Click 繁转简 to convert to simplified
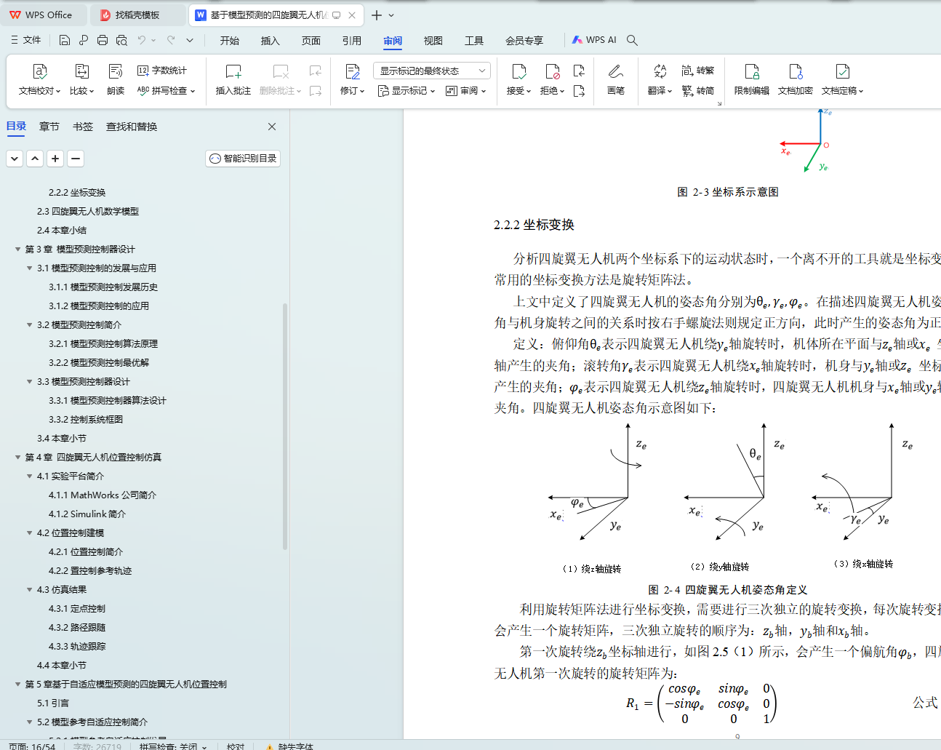The image size is (941, 750). [x=698, y=91]
